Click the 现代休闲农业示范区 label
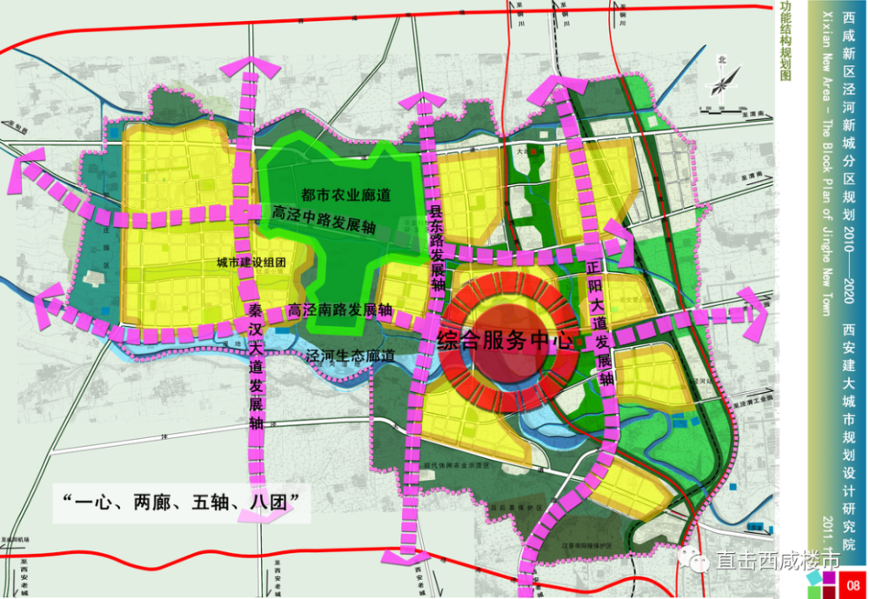This screenshot has width=870, height=599. [457, 465]
